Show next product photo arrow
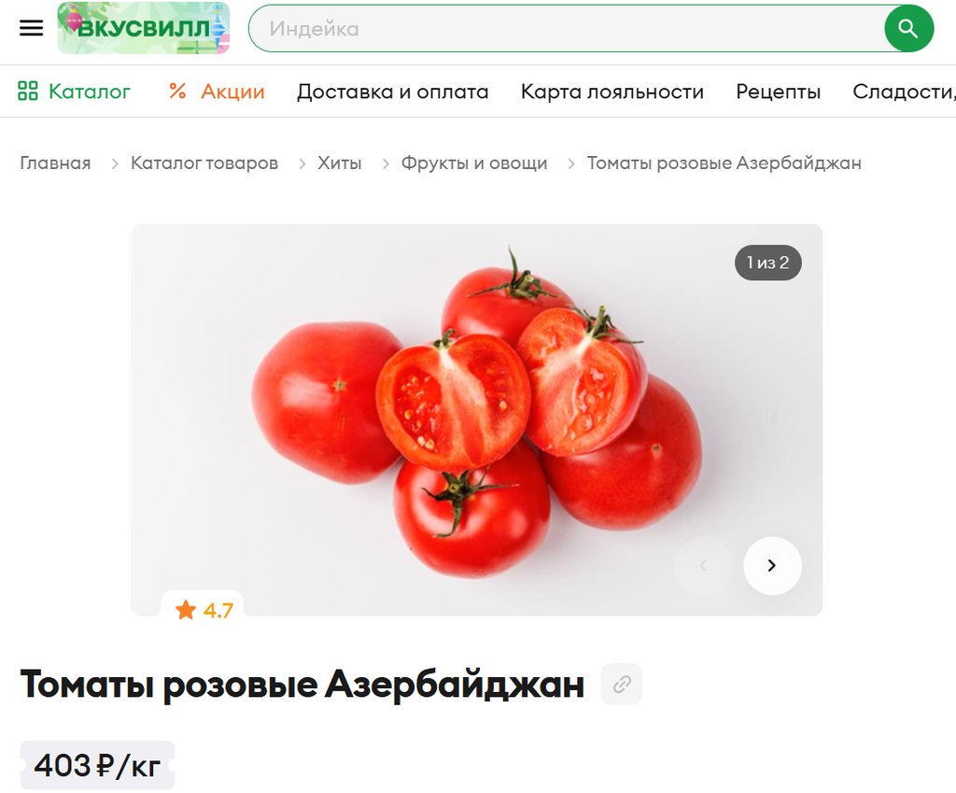This screenshot has width=956, height=793. pos(772,565)
